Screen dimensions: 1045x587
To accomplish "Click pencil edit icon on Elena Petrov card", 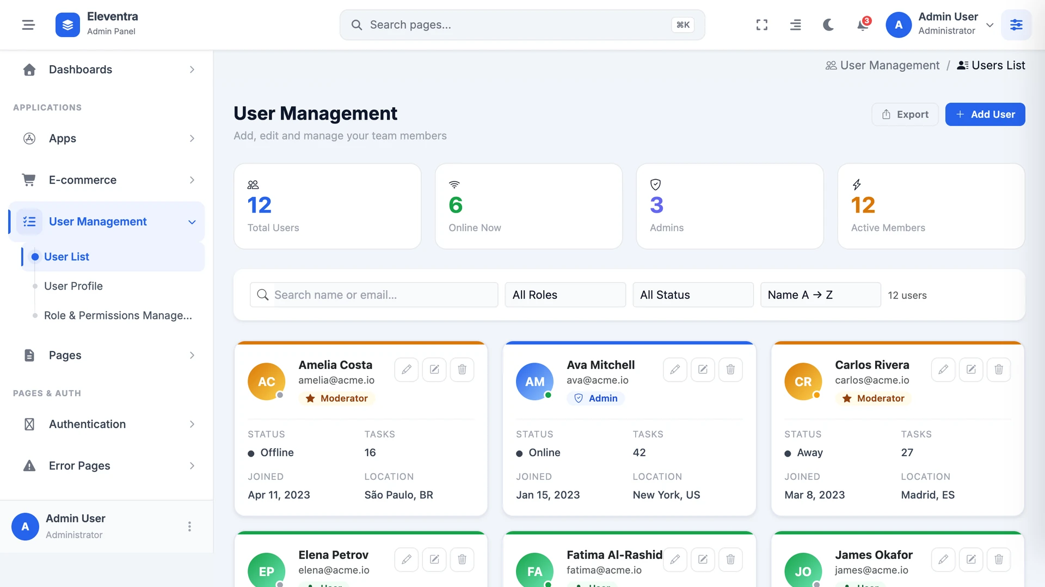I will coord(407,559).
